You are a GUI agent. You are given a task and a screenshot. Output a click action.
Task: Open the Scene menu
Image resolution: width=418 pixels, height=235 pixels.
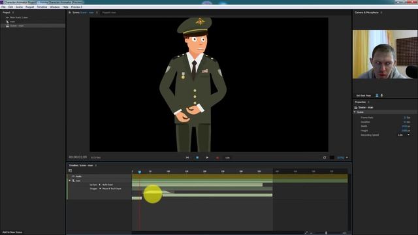[19, 7]
